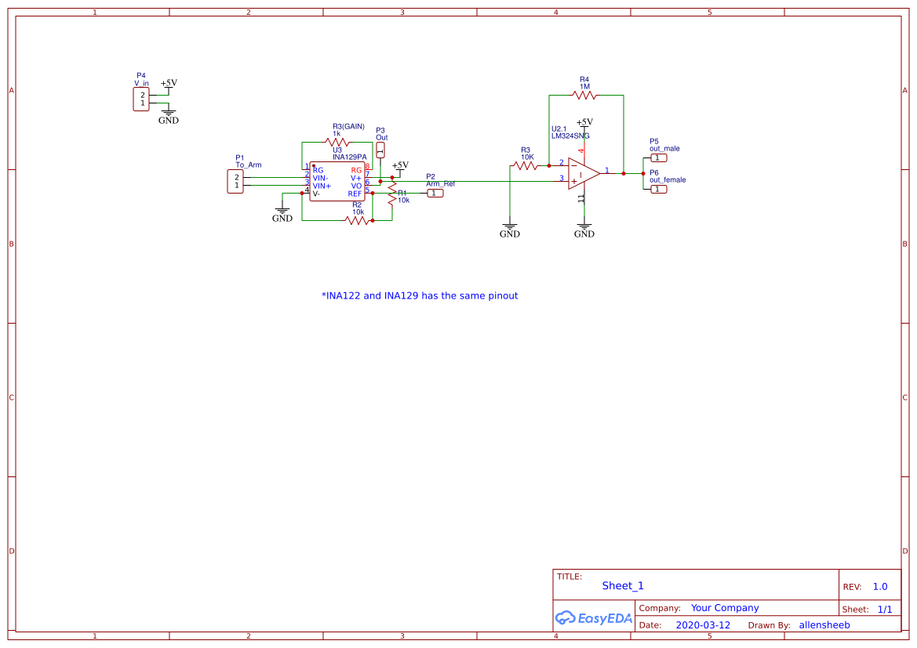Click the date 2020-03-12 field

[x=703, y=625]
